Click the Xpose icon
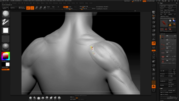The height and width of the screenshot is (101, 179). 154,91
